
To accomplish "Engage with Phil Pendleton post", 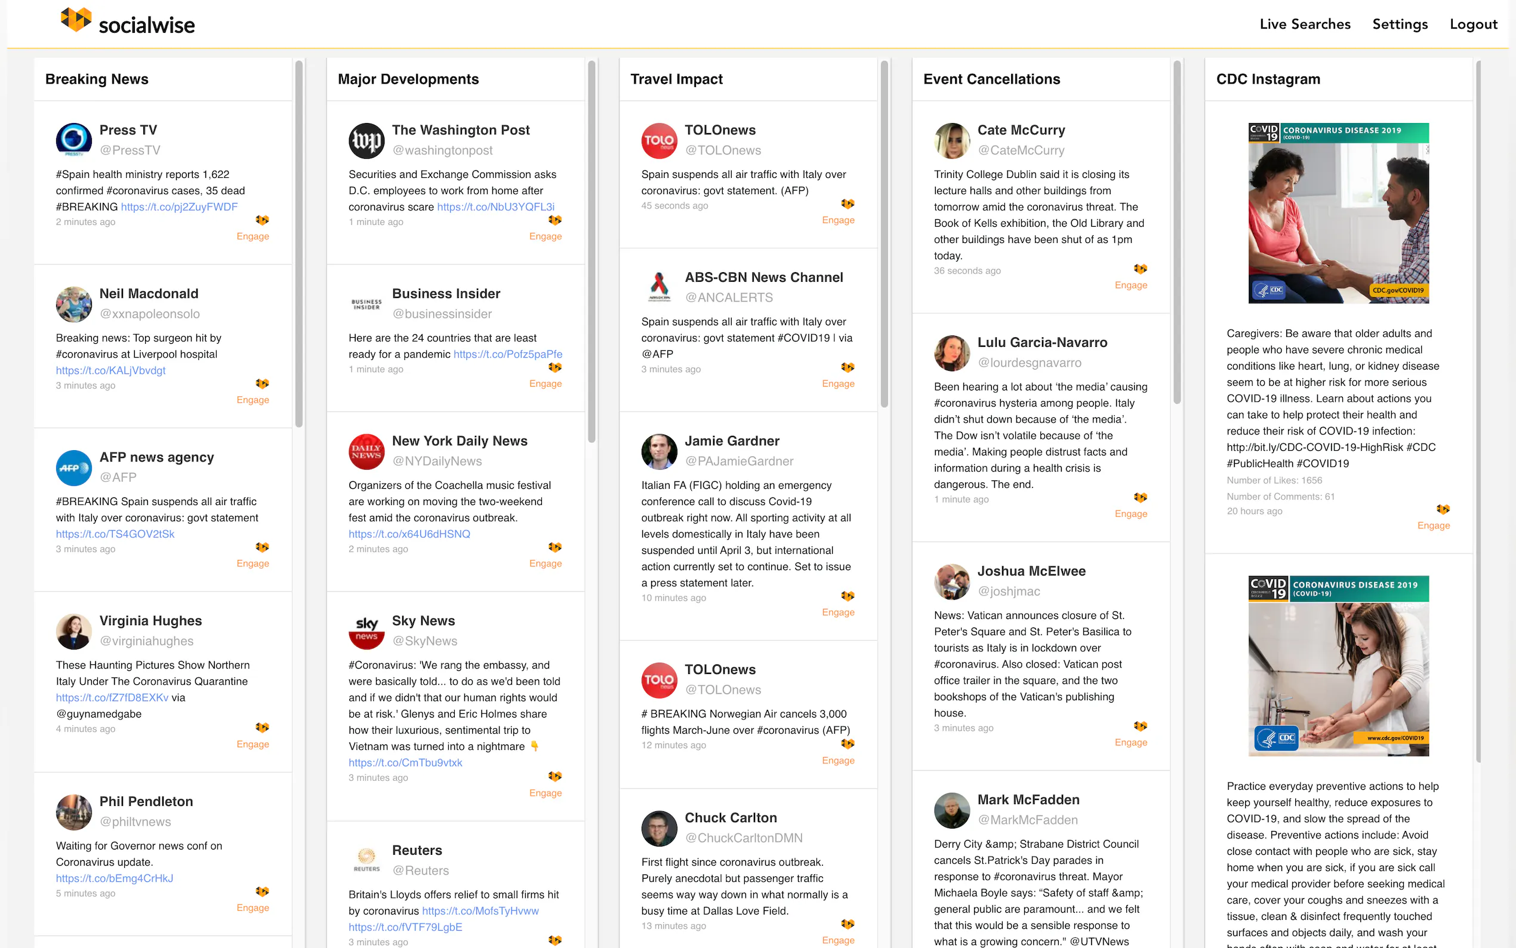I will coord(252,908).
